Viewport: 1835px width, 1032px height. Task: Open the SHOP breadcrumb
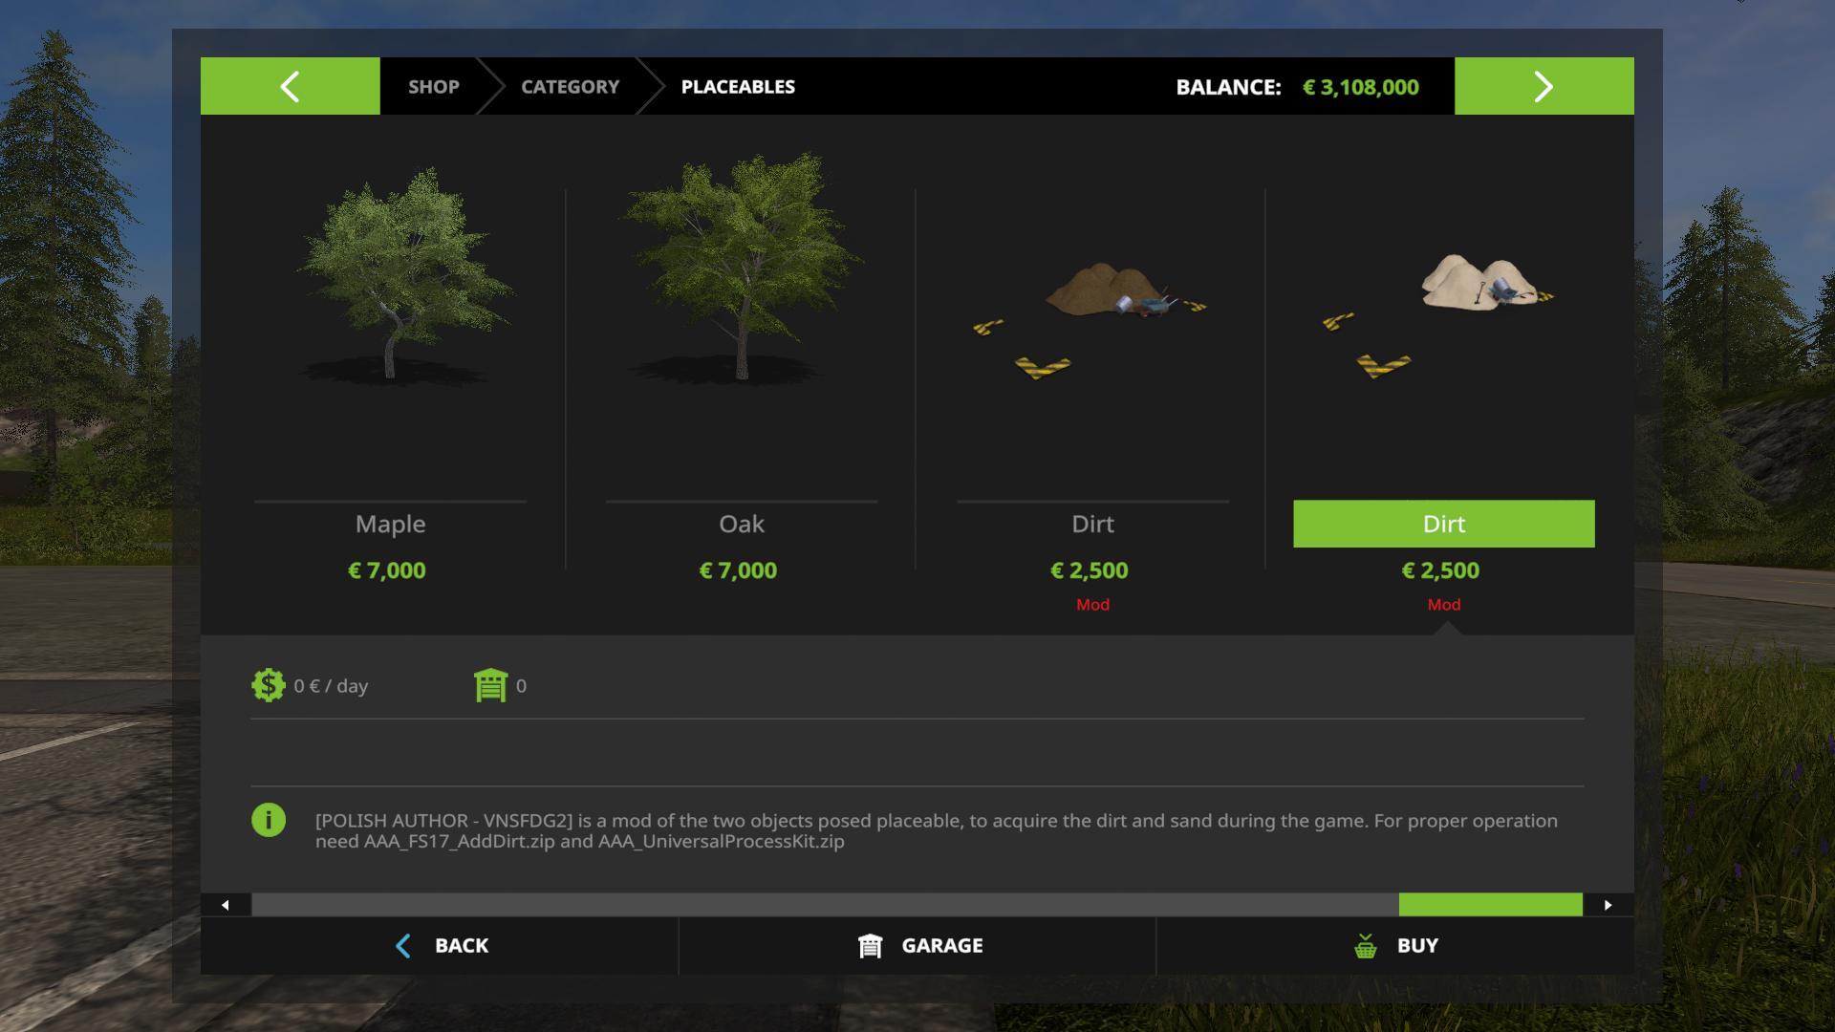click(434, 86)
